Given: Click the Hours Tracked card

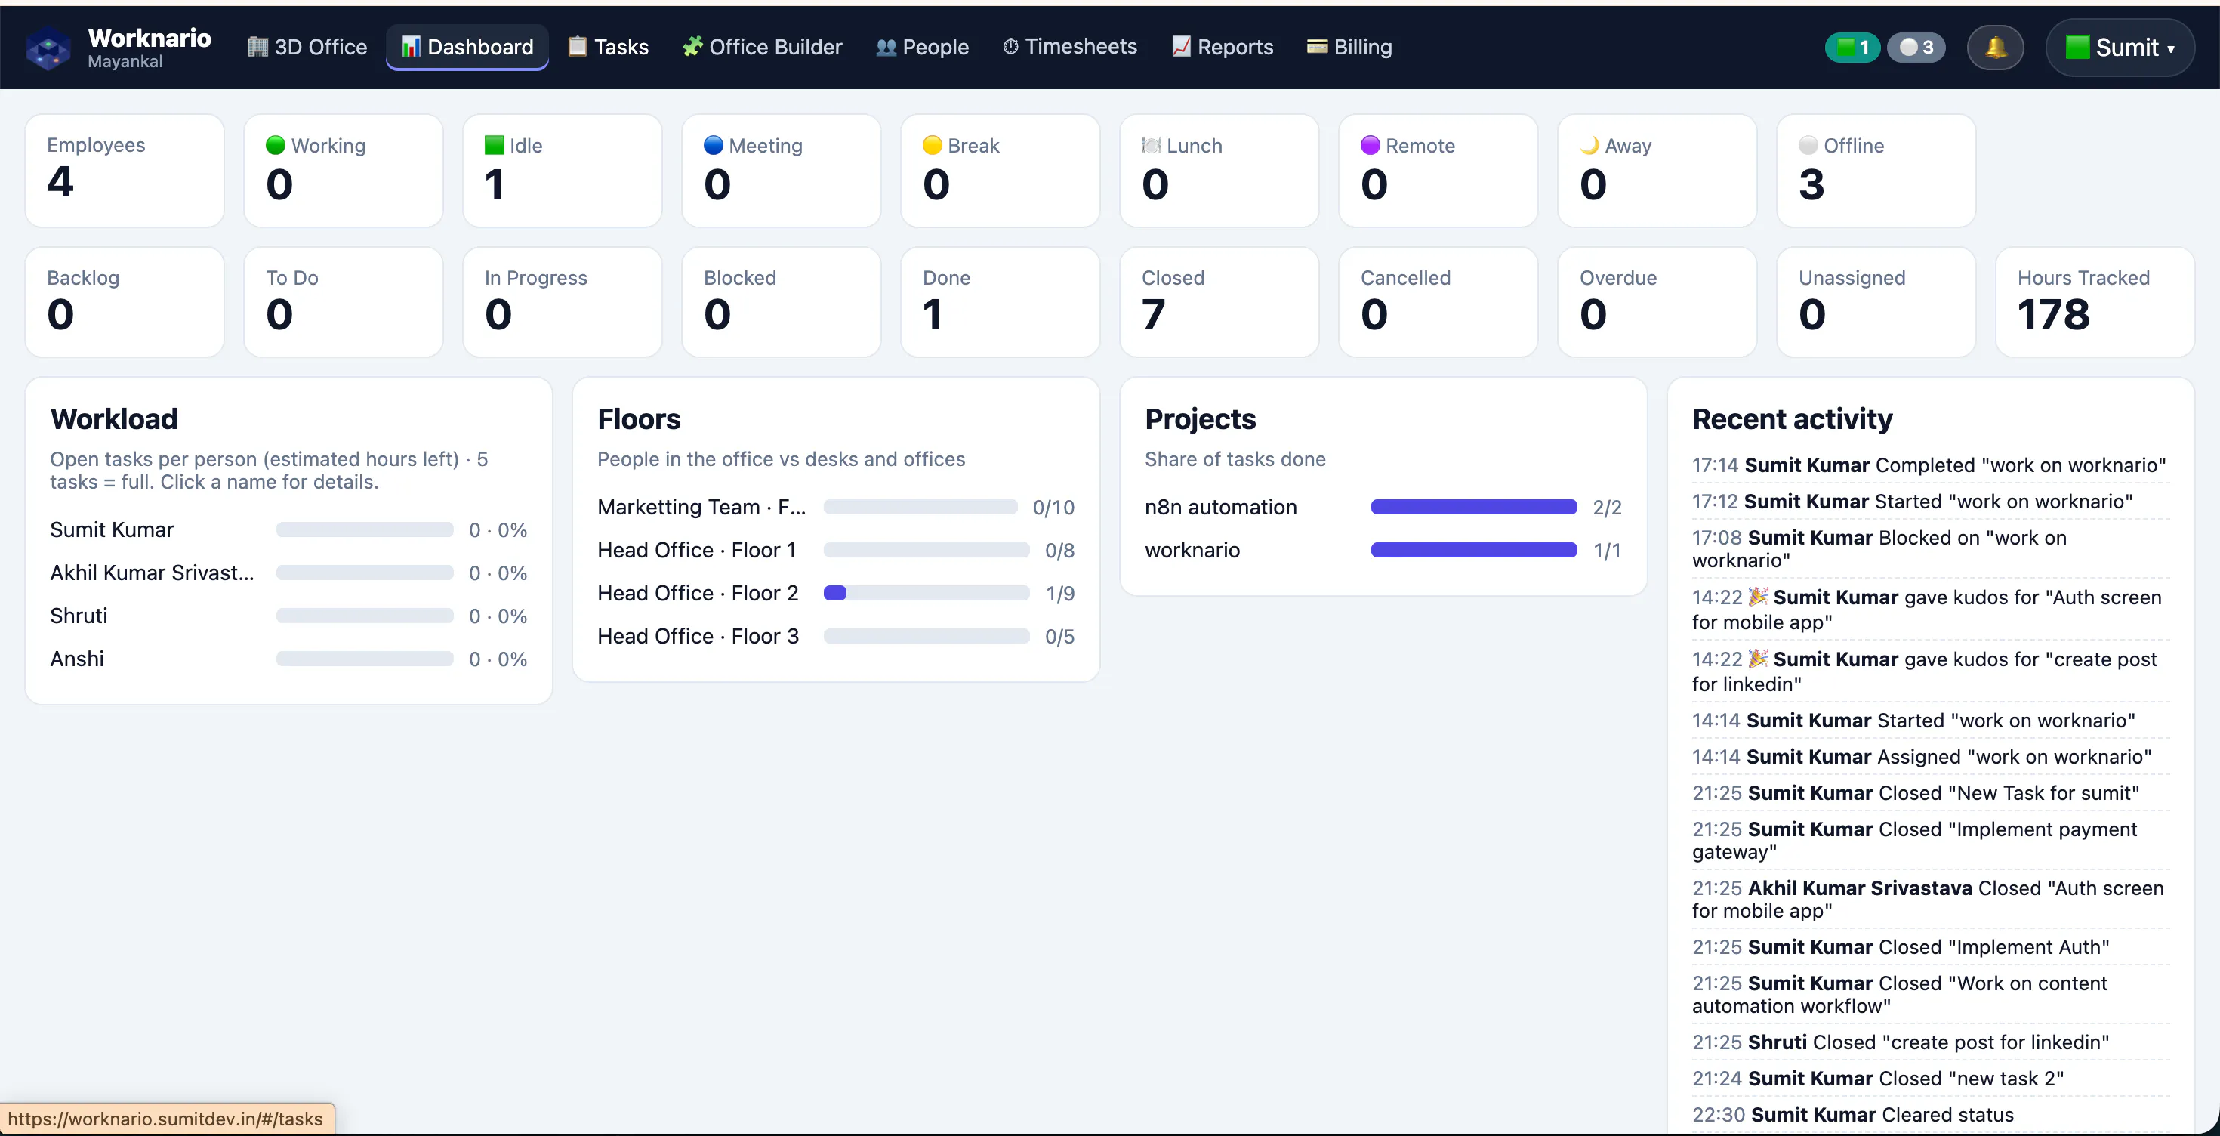Looking at the screenshot, I should pos(2095,301).
